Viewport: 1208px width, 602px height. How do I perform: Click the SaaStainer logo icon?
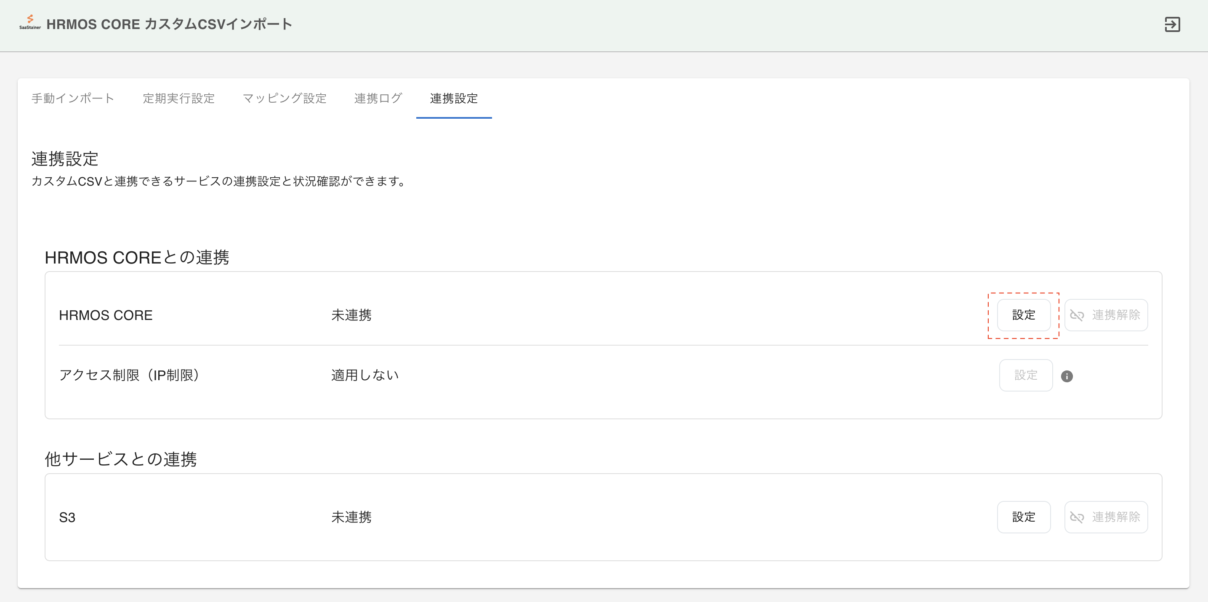(x=29, y=21)
